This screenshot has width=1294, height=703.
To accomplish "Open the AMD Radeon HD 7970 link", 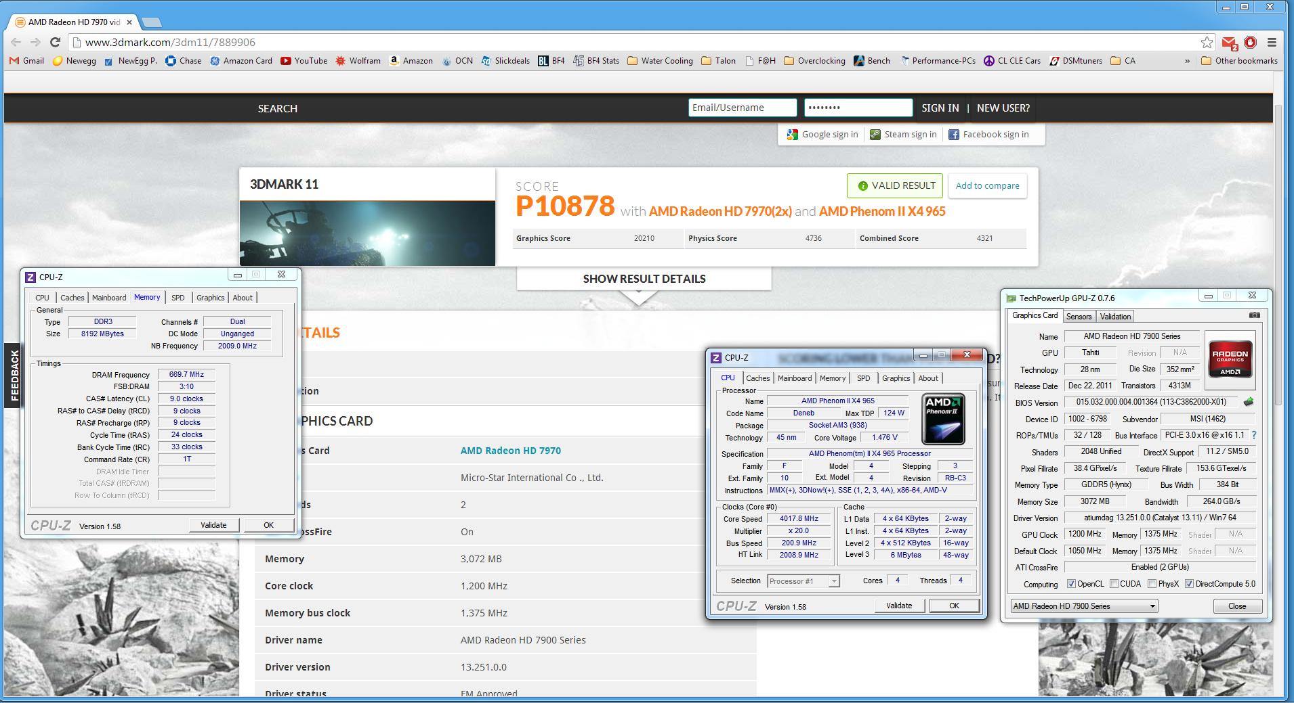I will pos(511,451).
